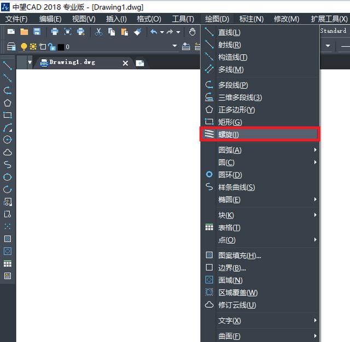Image resolution: width=350 pixels, height=342 pixels.
Task: Open the Layer Properties Manager icon
Action: [11, 46]
